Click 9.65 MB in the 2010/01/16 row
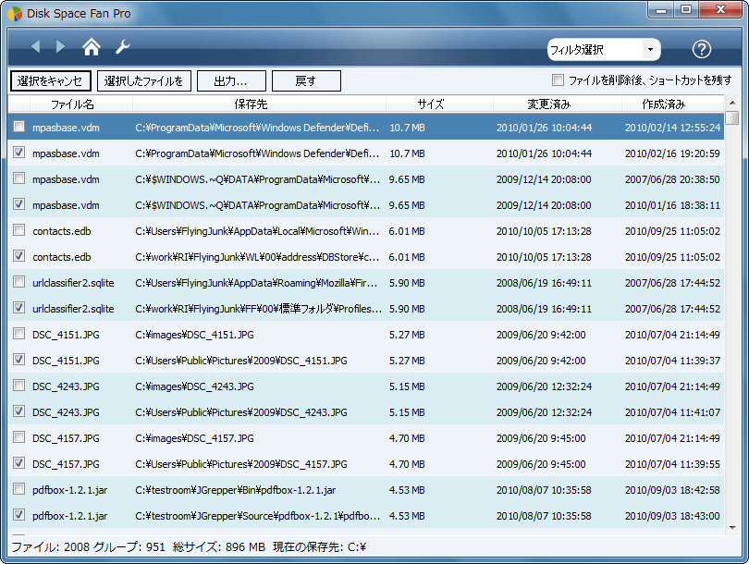The height and width of the screenshot is (564, 749). click(x=407, y=205)
